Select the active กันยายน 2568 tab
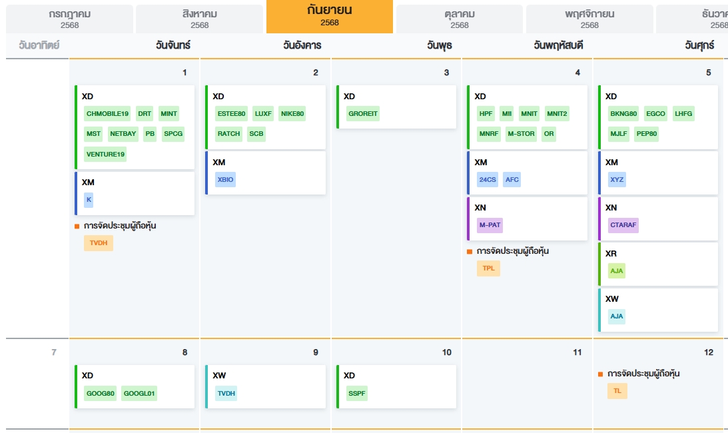Screen dimensions: 728x433 (329, 16)
